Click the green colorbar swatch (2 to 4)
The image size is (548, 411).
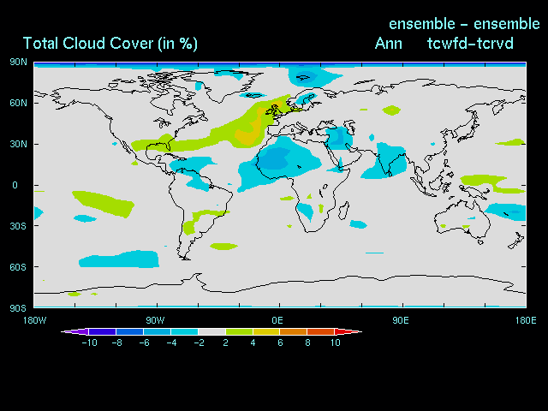click(x=239, y=331)
